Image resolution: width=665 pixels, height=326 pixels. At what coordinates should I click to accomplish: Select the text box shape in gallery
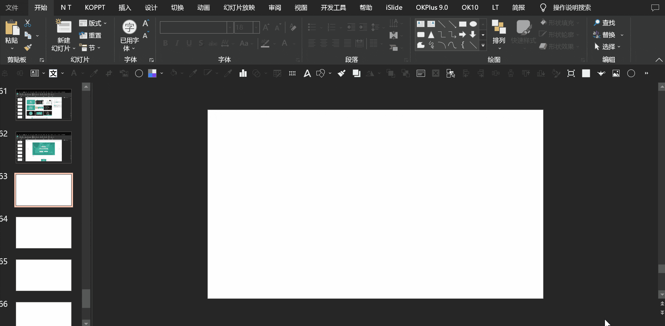421,24
